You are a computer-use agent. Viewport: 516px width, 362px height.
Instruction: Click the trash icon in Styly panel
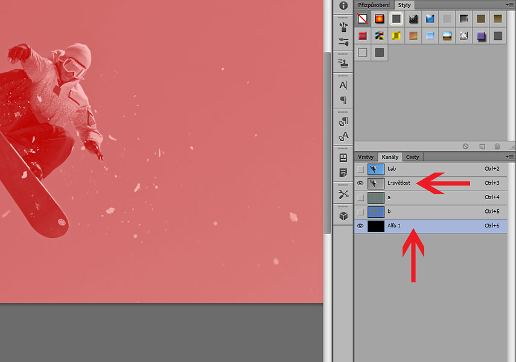497,146
